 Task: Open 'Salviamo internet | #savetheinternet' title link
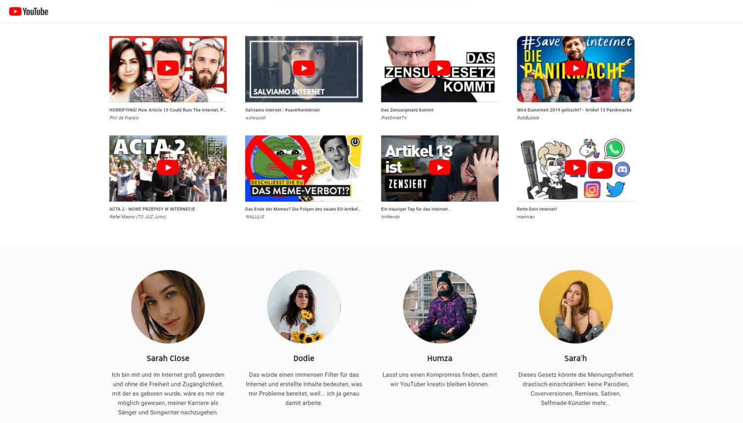(282, 110)
